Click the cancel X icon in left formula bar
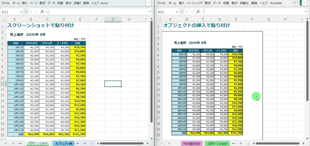The image size is (310, 146). point(31,12)
